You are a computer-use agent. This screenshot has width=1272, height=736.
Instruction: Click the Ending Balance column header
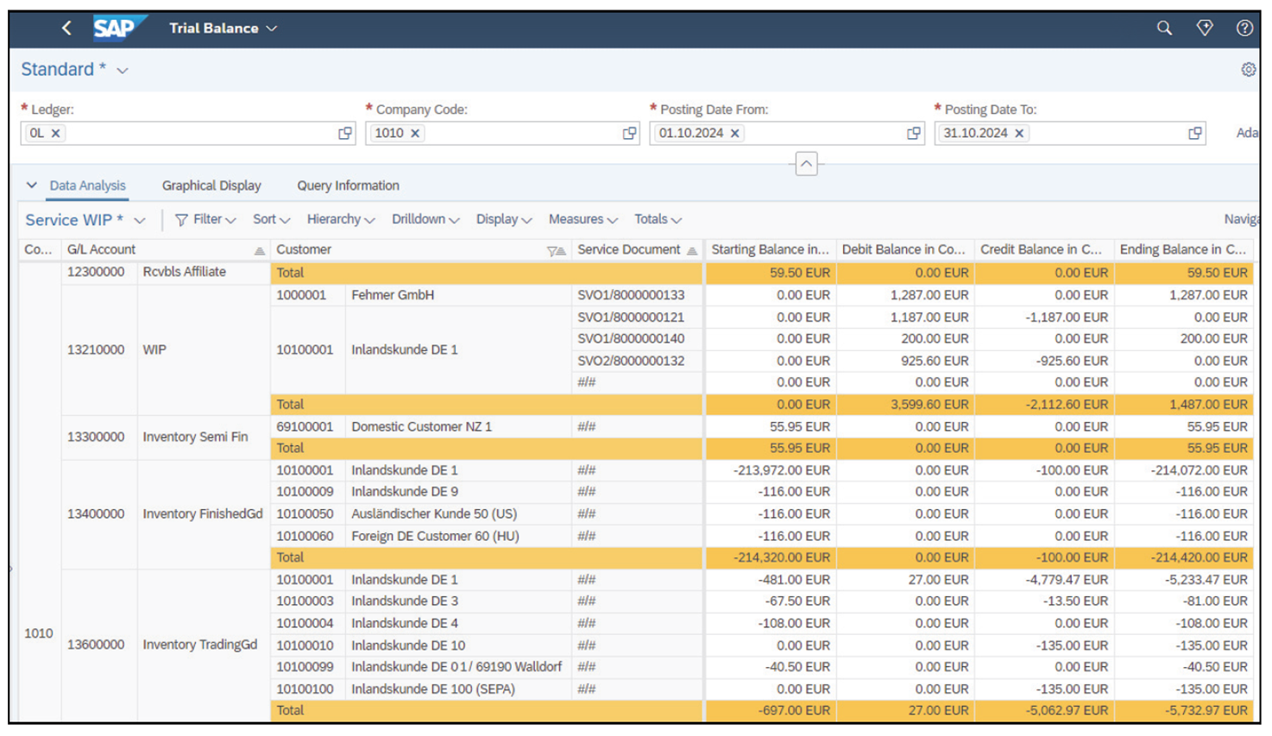pos(1183,250)
